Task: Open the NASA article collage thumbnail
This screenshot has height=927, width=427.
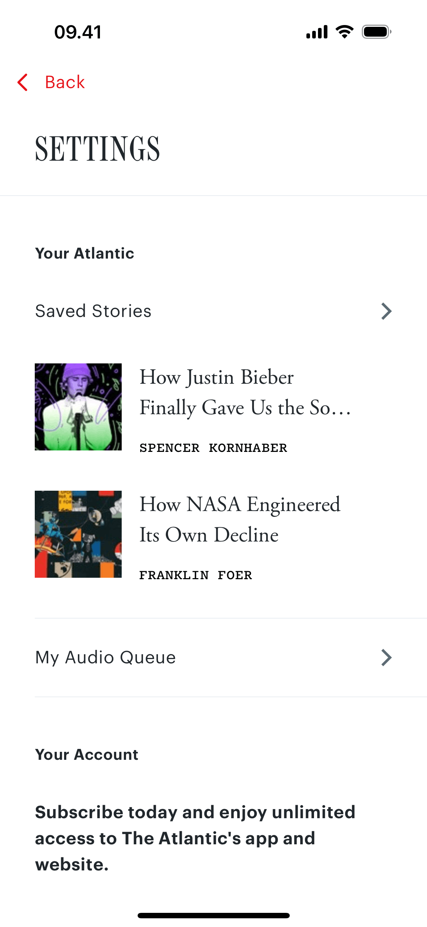Action: pos(78,534)
